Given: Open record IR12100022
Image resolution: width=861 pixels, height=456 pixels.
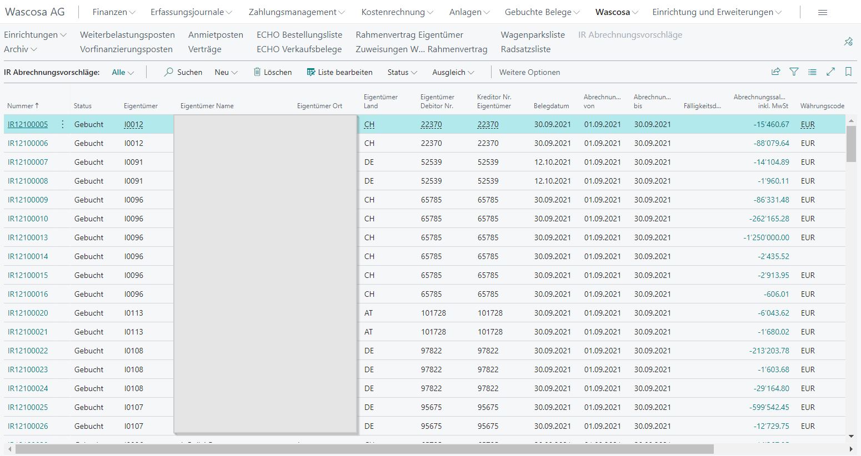Looking at the screenshot, I should [x=28, y=351].
